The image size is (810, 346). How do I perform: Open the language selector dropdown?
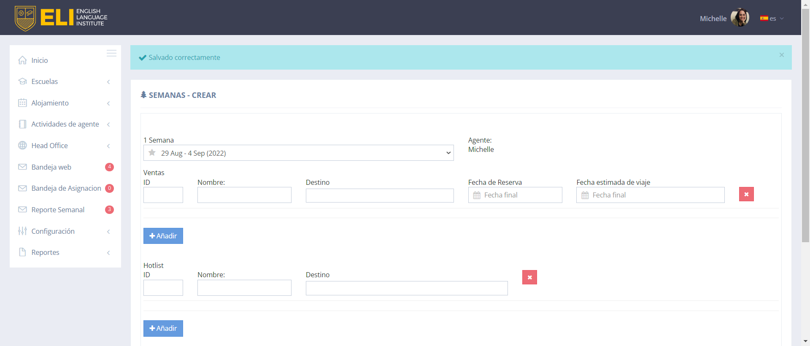[772, 19]
